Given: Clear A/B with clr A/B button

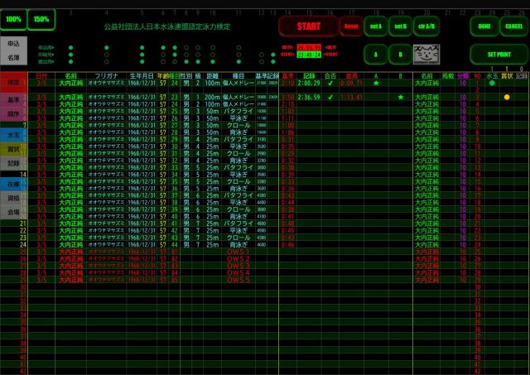Looking at the screenshot, I should [427, 26].
